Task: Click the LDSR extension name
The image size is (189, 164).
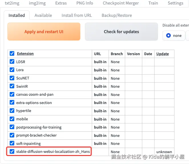Action: tap(21, 62)
